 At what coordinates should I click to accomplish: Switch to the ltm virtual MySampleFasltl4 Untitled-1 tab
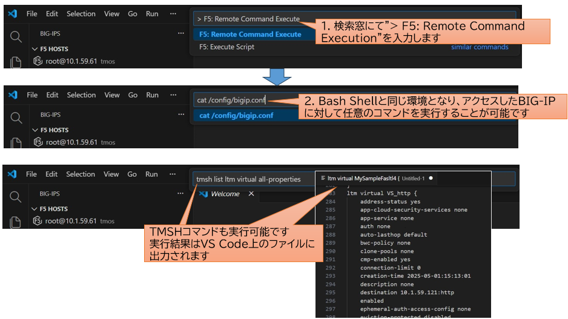(x=375, y=178)
